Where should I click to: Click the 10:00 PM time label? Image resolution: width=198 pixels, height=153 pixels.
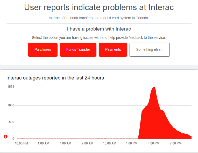click(x=21, y=143)
